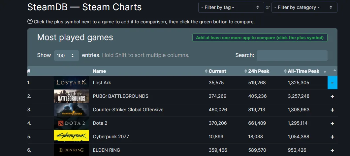350x156 pixels.
Task: Add Cyberpunk 2077 to comparison list
Action: point(332,137)
